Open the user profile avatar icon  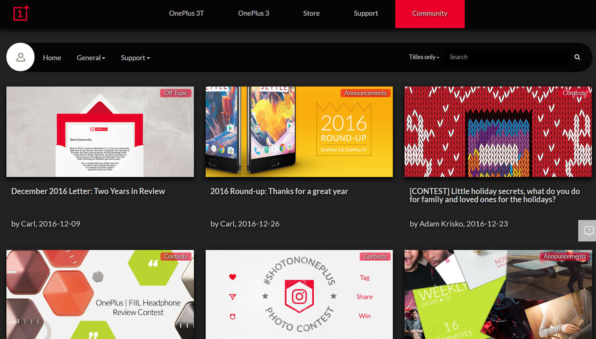pos(20,57)
